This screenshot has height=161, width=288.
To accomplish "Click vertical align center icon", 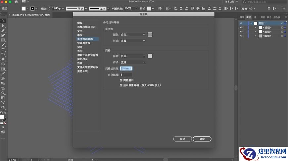I will coord(198,9).
